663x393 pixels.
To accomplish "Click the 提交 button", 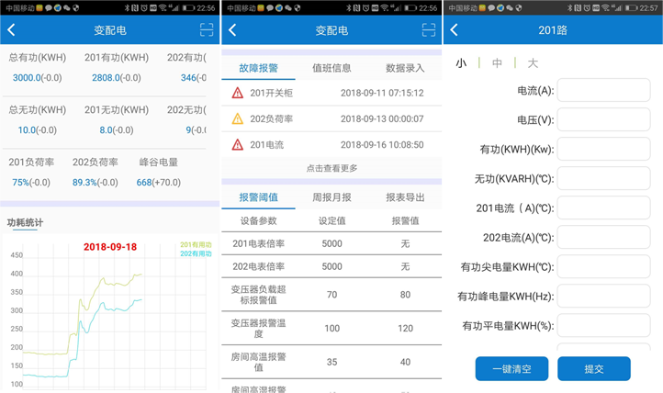I will (593, 369).
